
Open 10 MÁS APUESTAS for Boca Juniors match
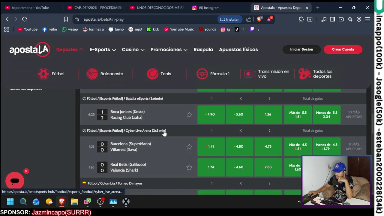(354, 115)
